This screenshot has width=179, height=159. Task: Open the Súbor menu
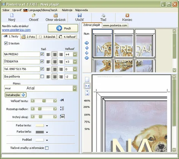tap(6, 10)
